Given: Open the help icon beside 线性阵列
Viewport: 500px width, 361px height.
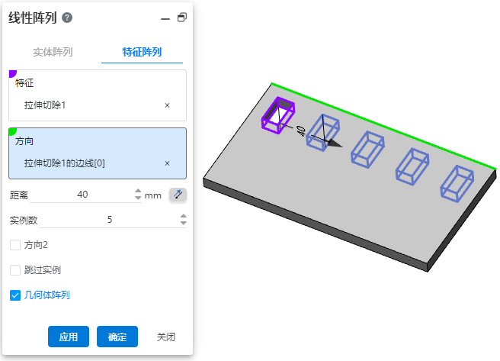Looking at the screenshot, I should (x=67, y=18).
